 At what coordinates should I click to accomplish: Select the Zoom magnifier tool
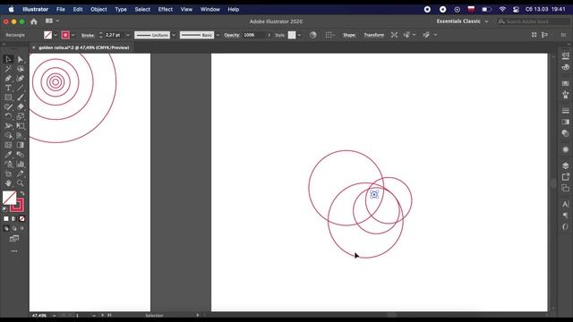[20, 183]
